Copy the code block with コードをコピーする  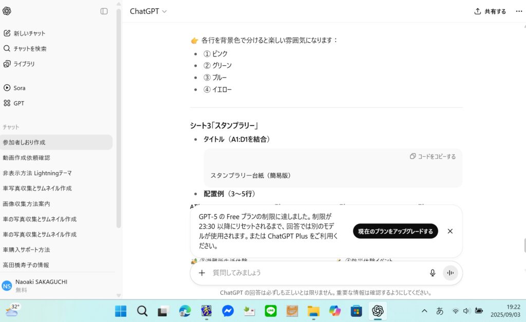(433, 157)
